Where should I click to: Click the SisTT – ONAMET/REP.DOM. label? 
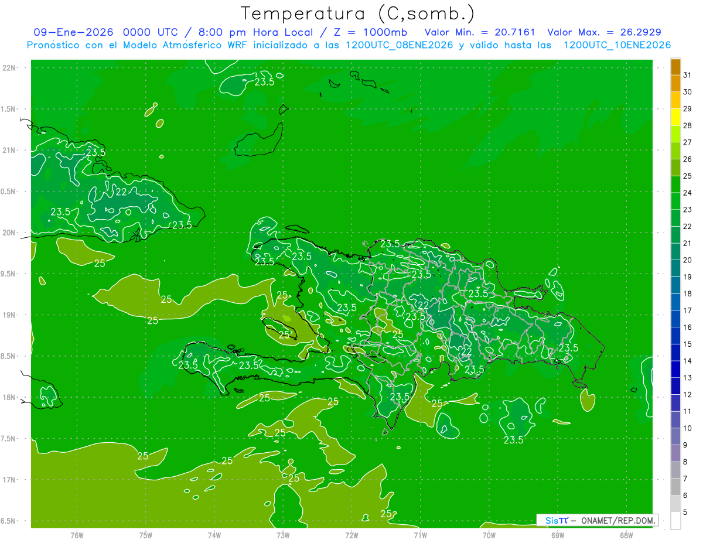click(597, 520)
